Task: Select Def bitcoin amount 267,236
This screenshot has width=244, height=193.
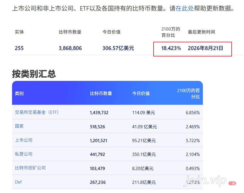Action: 98,182
